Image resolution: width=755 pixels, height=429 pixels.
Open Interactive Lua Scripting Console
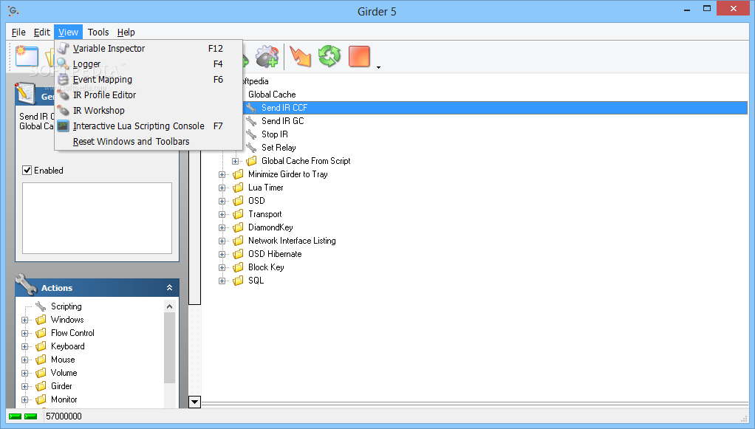click(x=148, y=126)
